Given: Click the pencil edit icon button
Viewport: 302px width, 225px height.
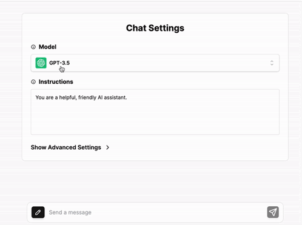Looking at the screenshot, I should (38, 212).
